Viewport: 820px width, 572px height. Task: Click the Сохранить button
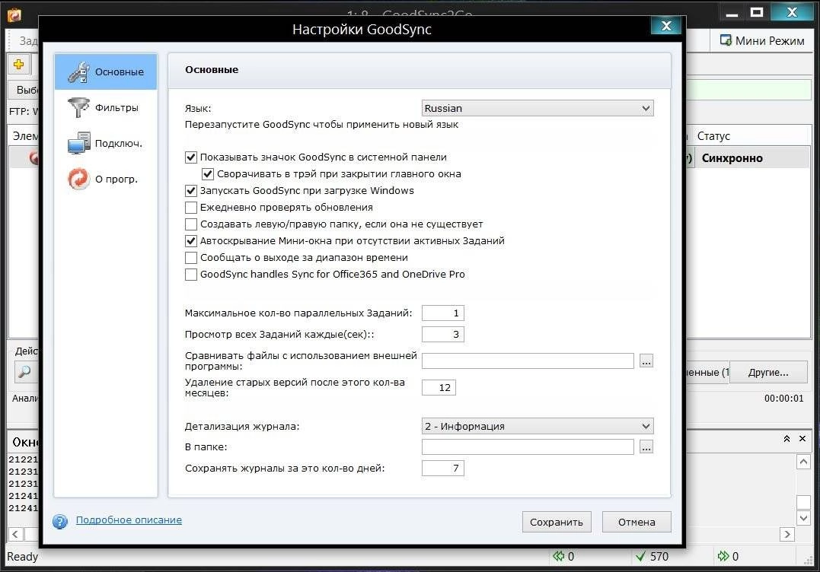pyautogui.click(x=557, y=522)
